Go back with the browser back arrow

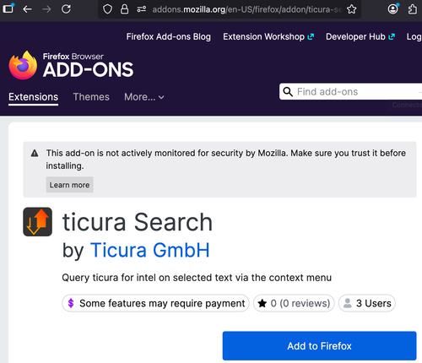coord(27,9)
